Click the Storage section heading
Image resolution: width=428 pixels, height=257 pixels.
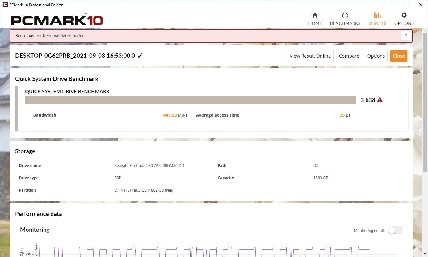(25, 151)
